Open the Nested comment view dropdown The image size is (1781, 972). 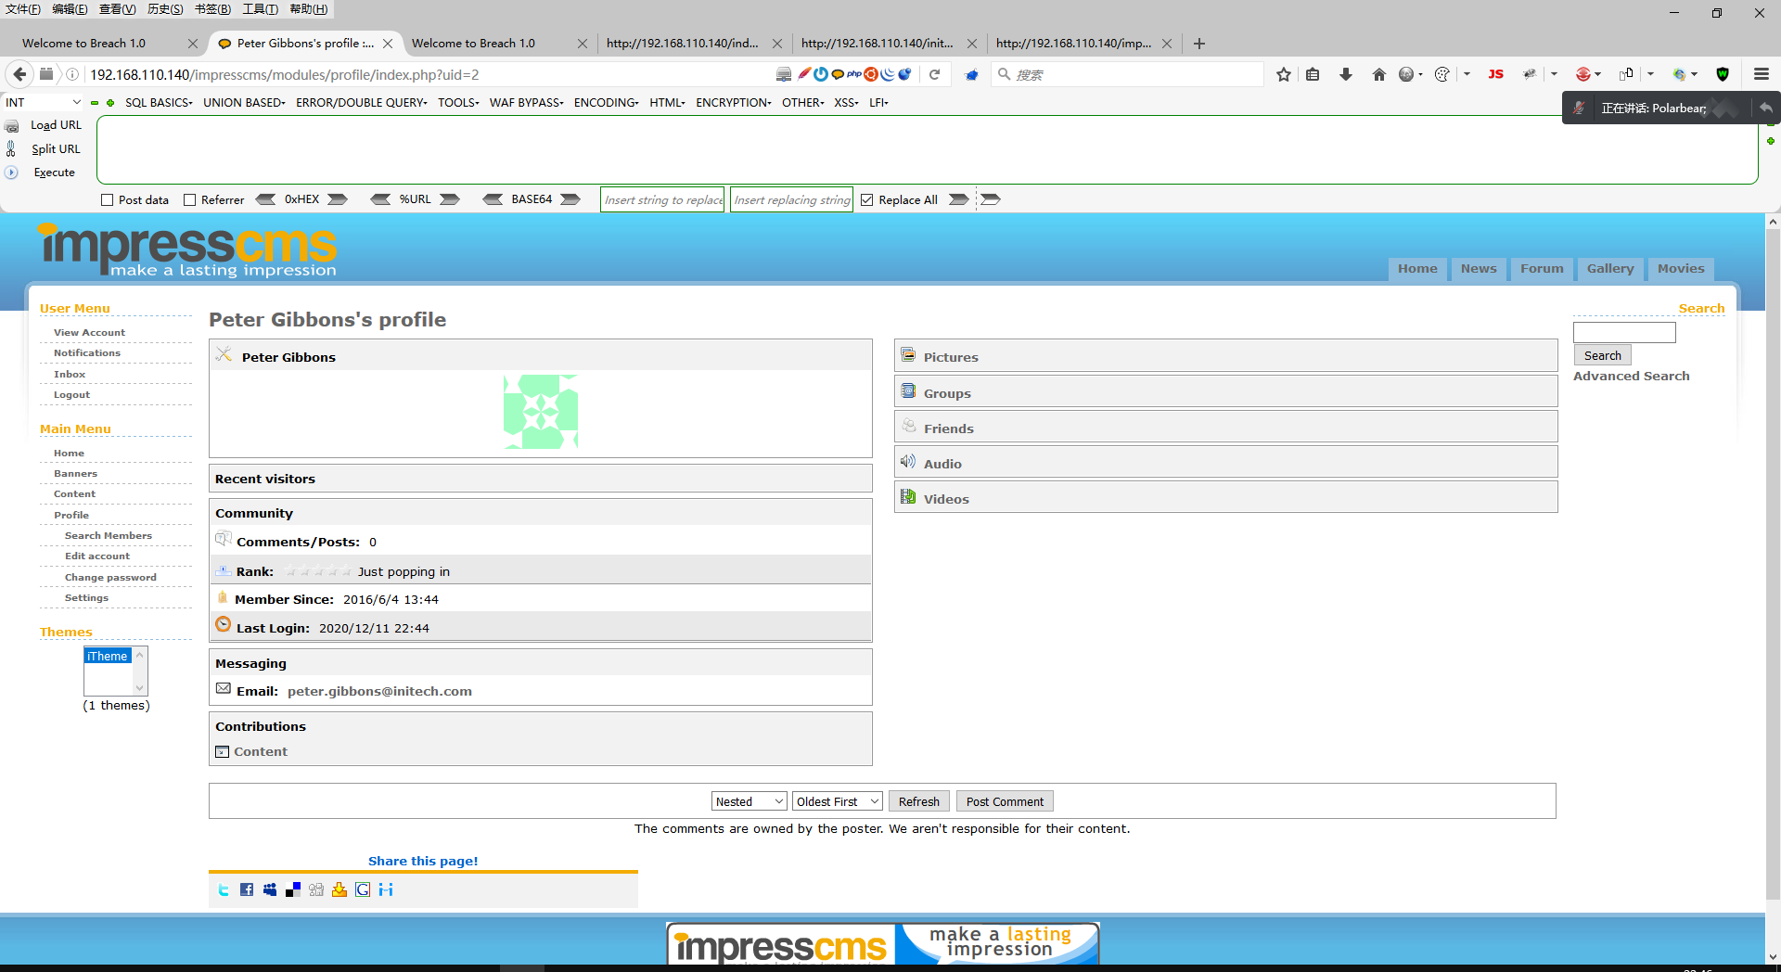tap(750, 801)
